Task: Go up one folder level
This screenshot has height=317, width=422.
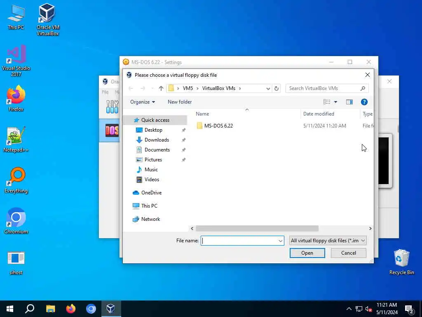Action: coord(161,88)
